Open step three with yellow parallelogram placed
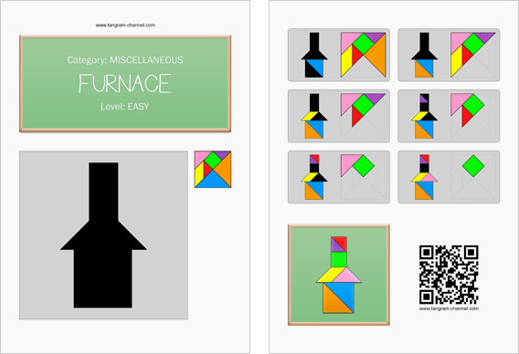 click(339, 116)
